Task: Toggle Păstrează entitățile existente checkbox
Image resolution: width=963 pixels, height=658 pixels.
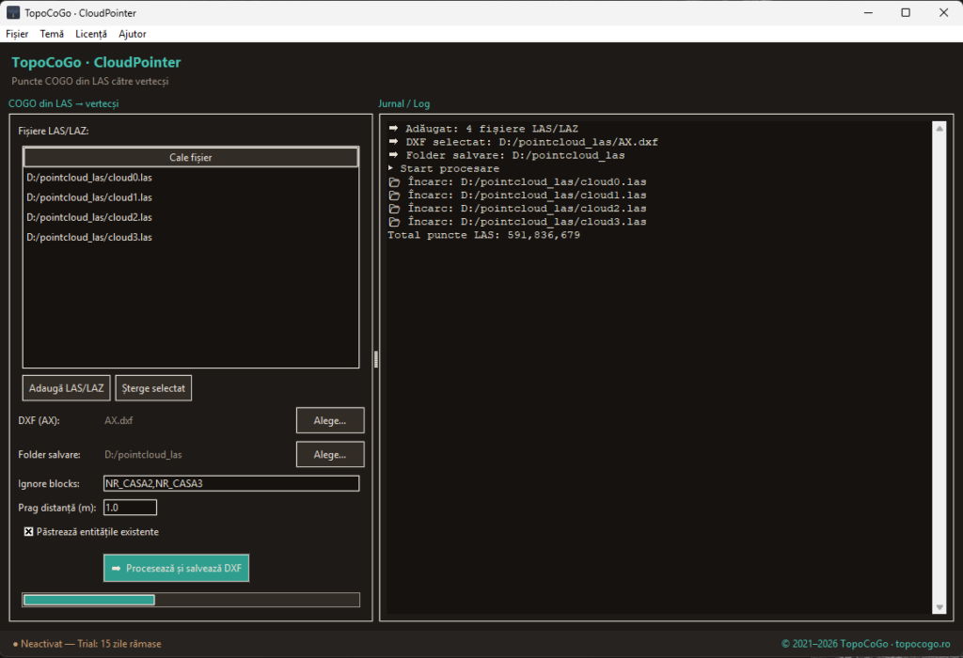Action: [29, 531]
